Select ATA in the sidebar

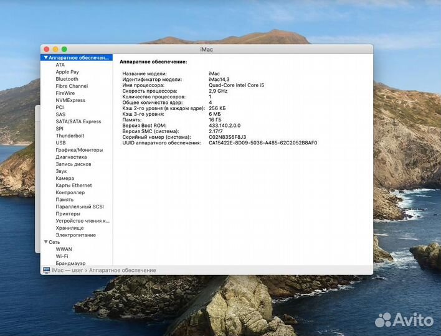60,65
